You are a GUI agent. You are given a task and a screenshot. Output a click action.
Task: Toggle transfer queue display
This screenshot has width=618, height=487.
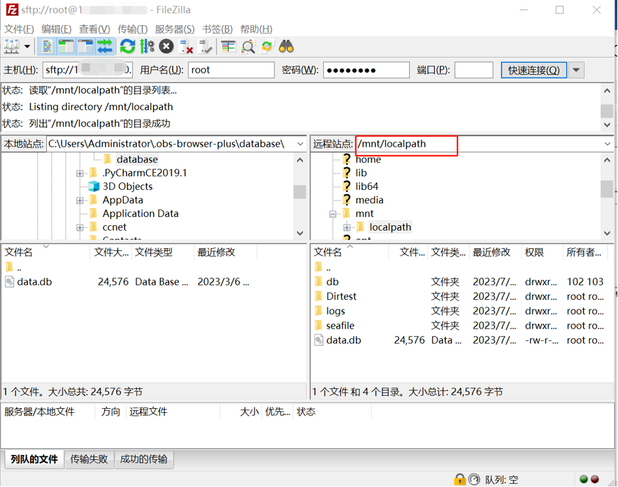105,47
